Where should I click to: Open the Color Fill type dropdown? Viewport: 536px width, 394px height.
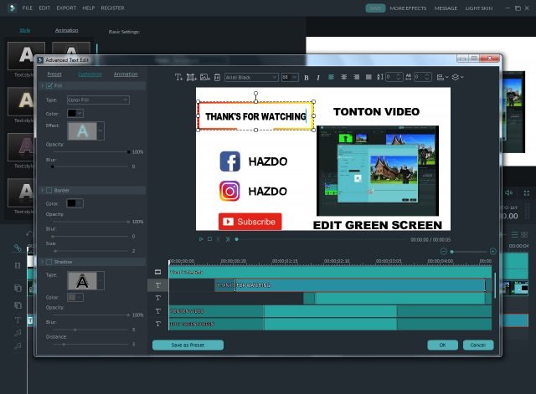tap(98, 100)
